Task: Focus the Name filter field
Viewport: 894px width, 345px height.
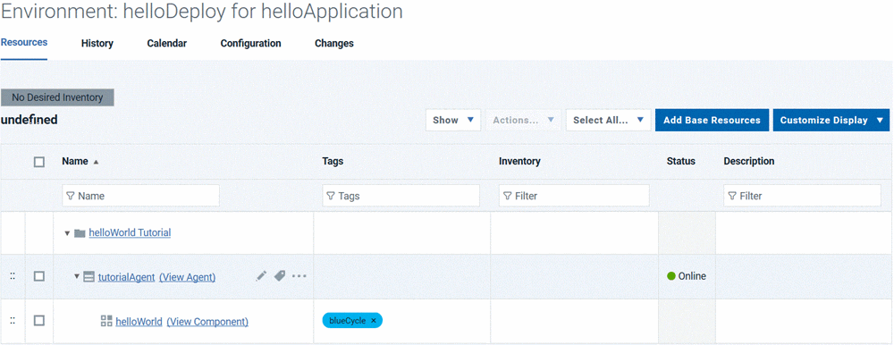Action: 141,196
